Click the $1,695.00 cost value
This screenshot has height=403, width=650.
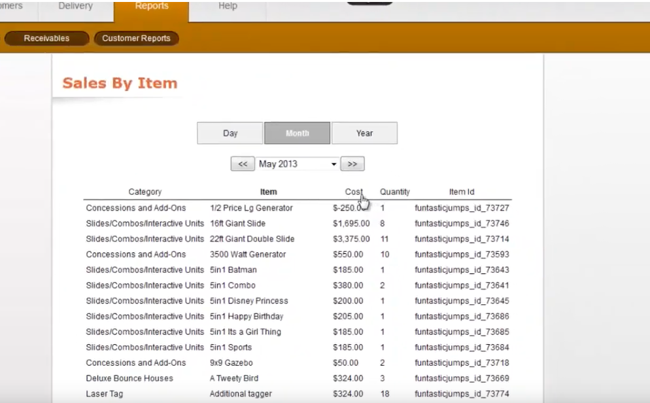click(x=351, y=224)
